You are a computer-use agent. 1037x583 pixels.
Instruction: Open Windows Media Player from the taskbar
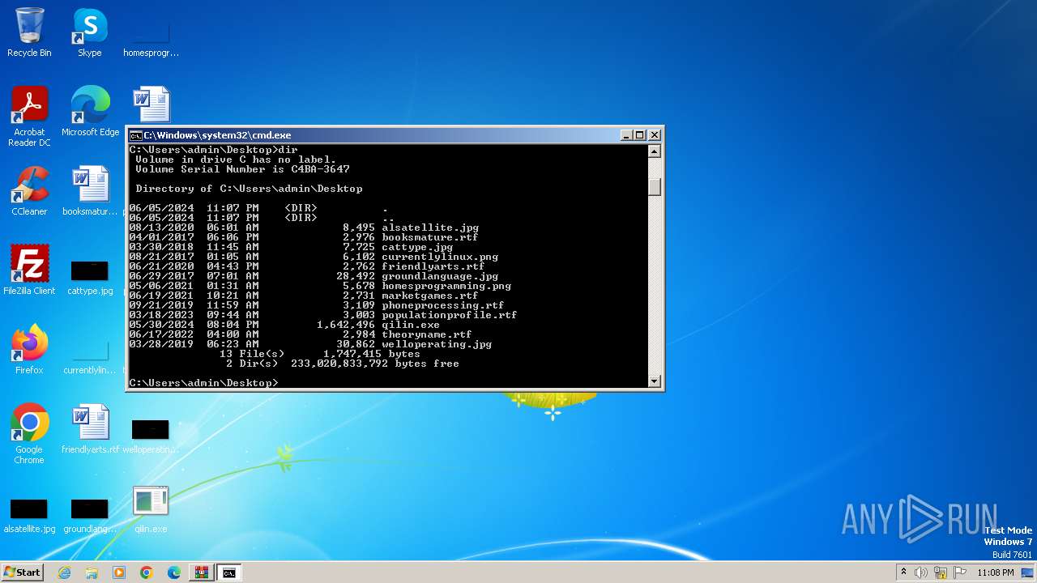[119, 572]
